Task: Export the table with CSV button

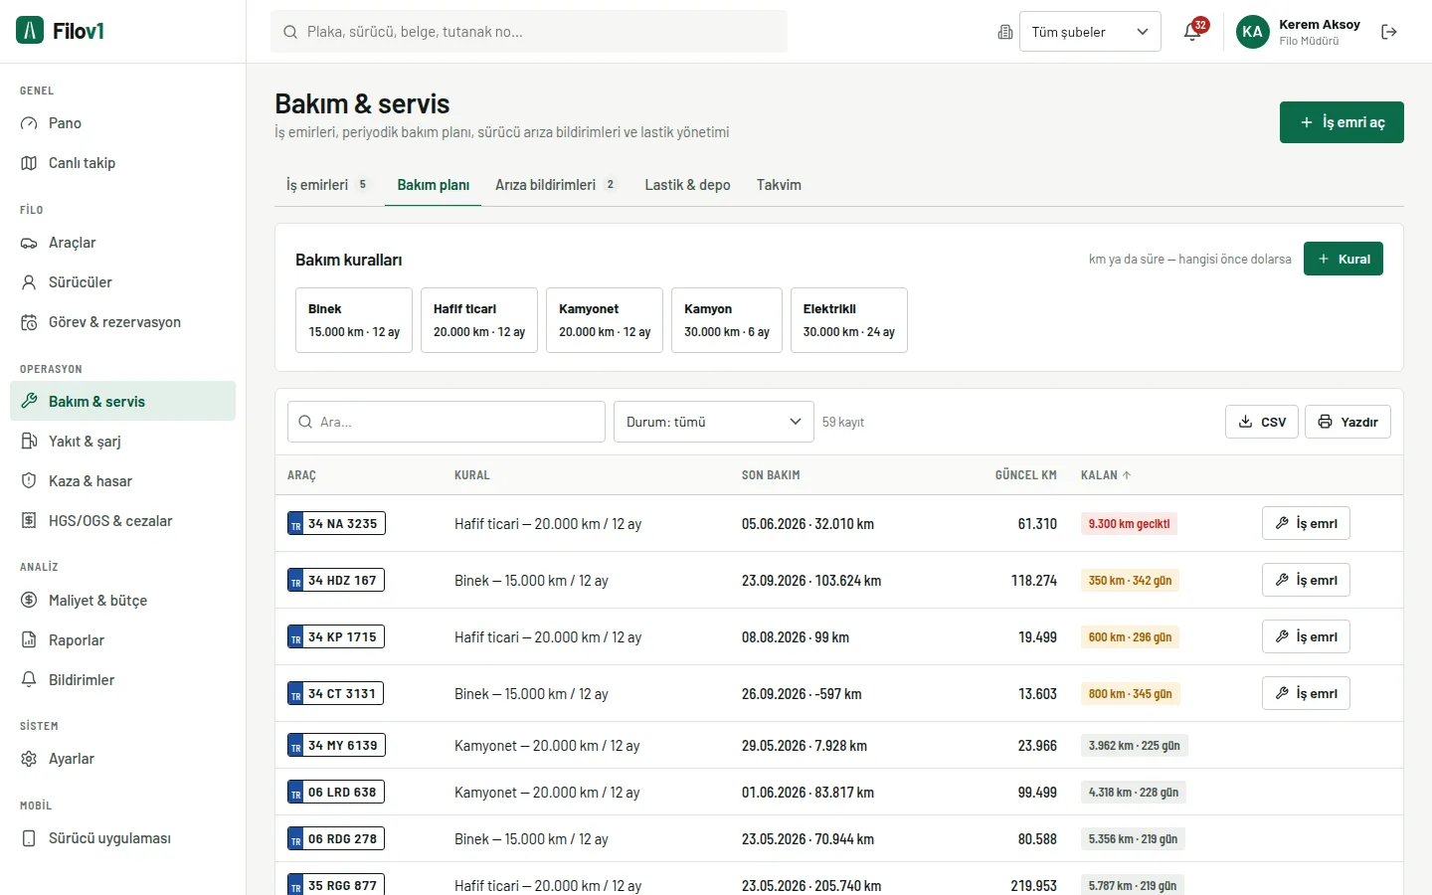Action: coord(1262,422)
